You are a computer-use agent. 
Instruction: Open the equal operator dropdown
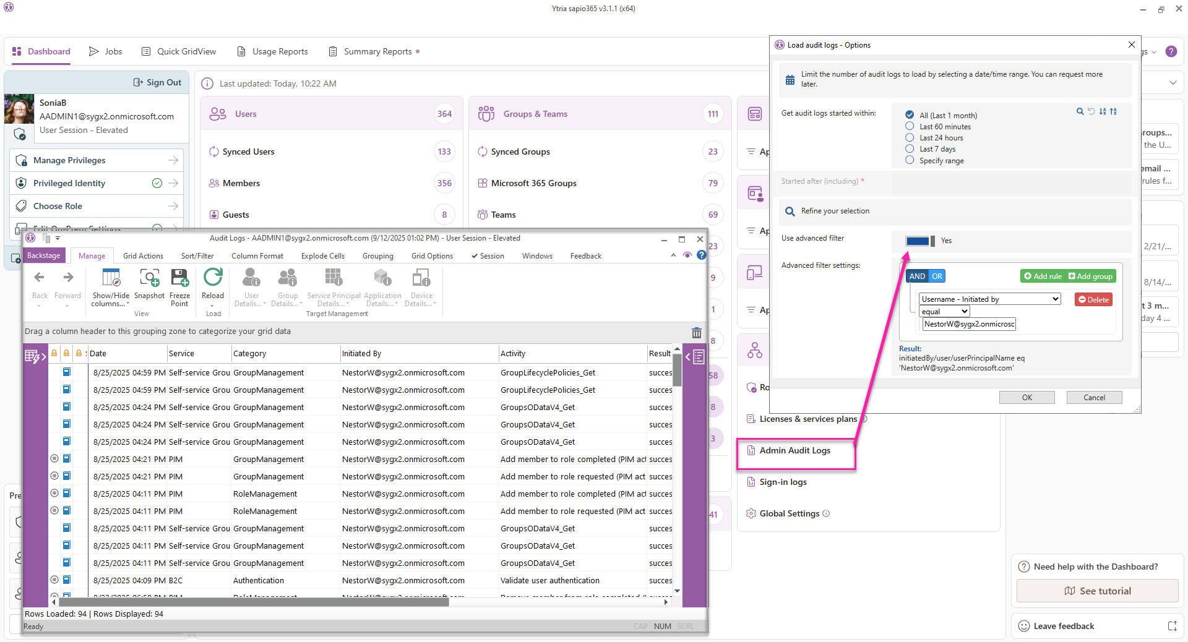coord(944,312)
